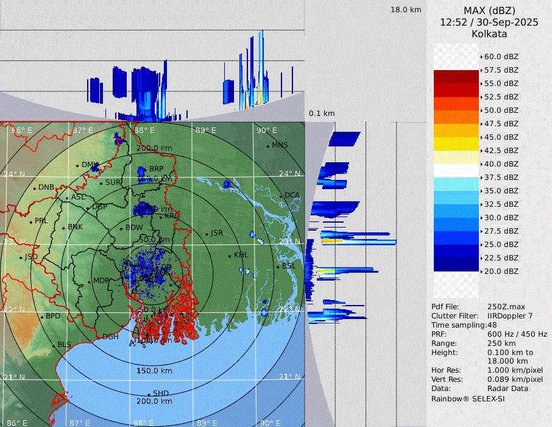Image resolution: width=552 pixels, height=427 pixels.
Task: Click the KHL station marker
Action: [230, 256]
